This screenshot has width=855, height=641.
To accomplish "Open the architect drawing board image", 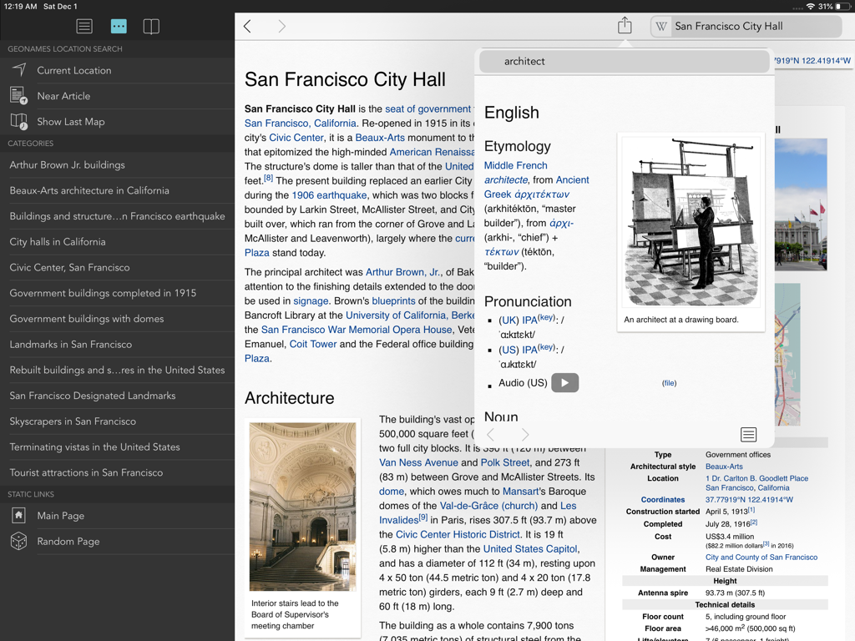I will [691, 220].
